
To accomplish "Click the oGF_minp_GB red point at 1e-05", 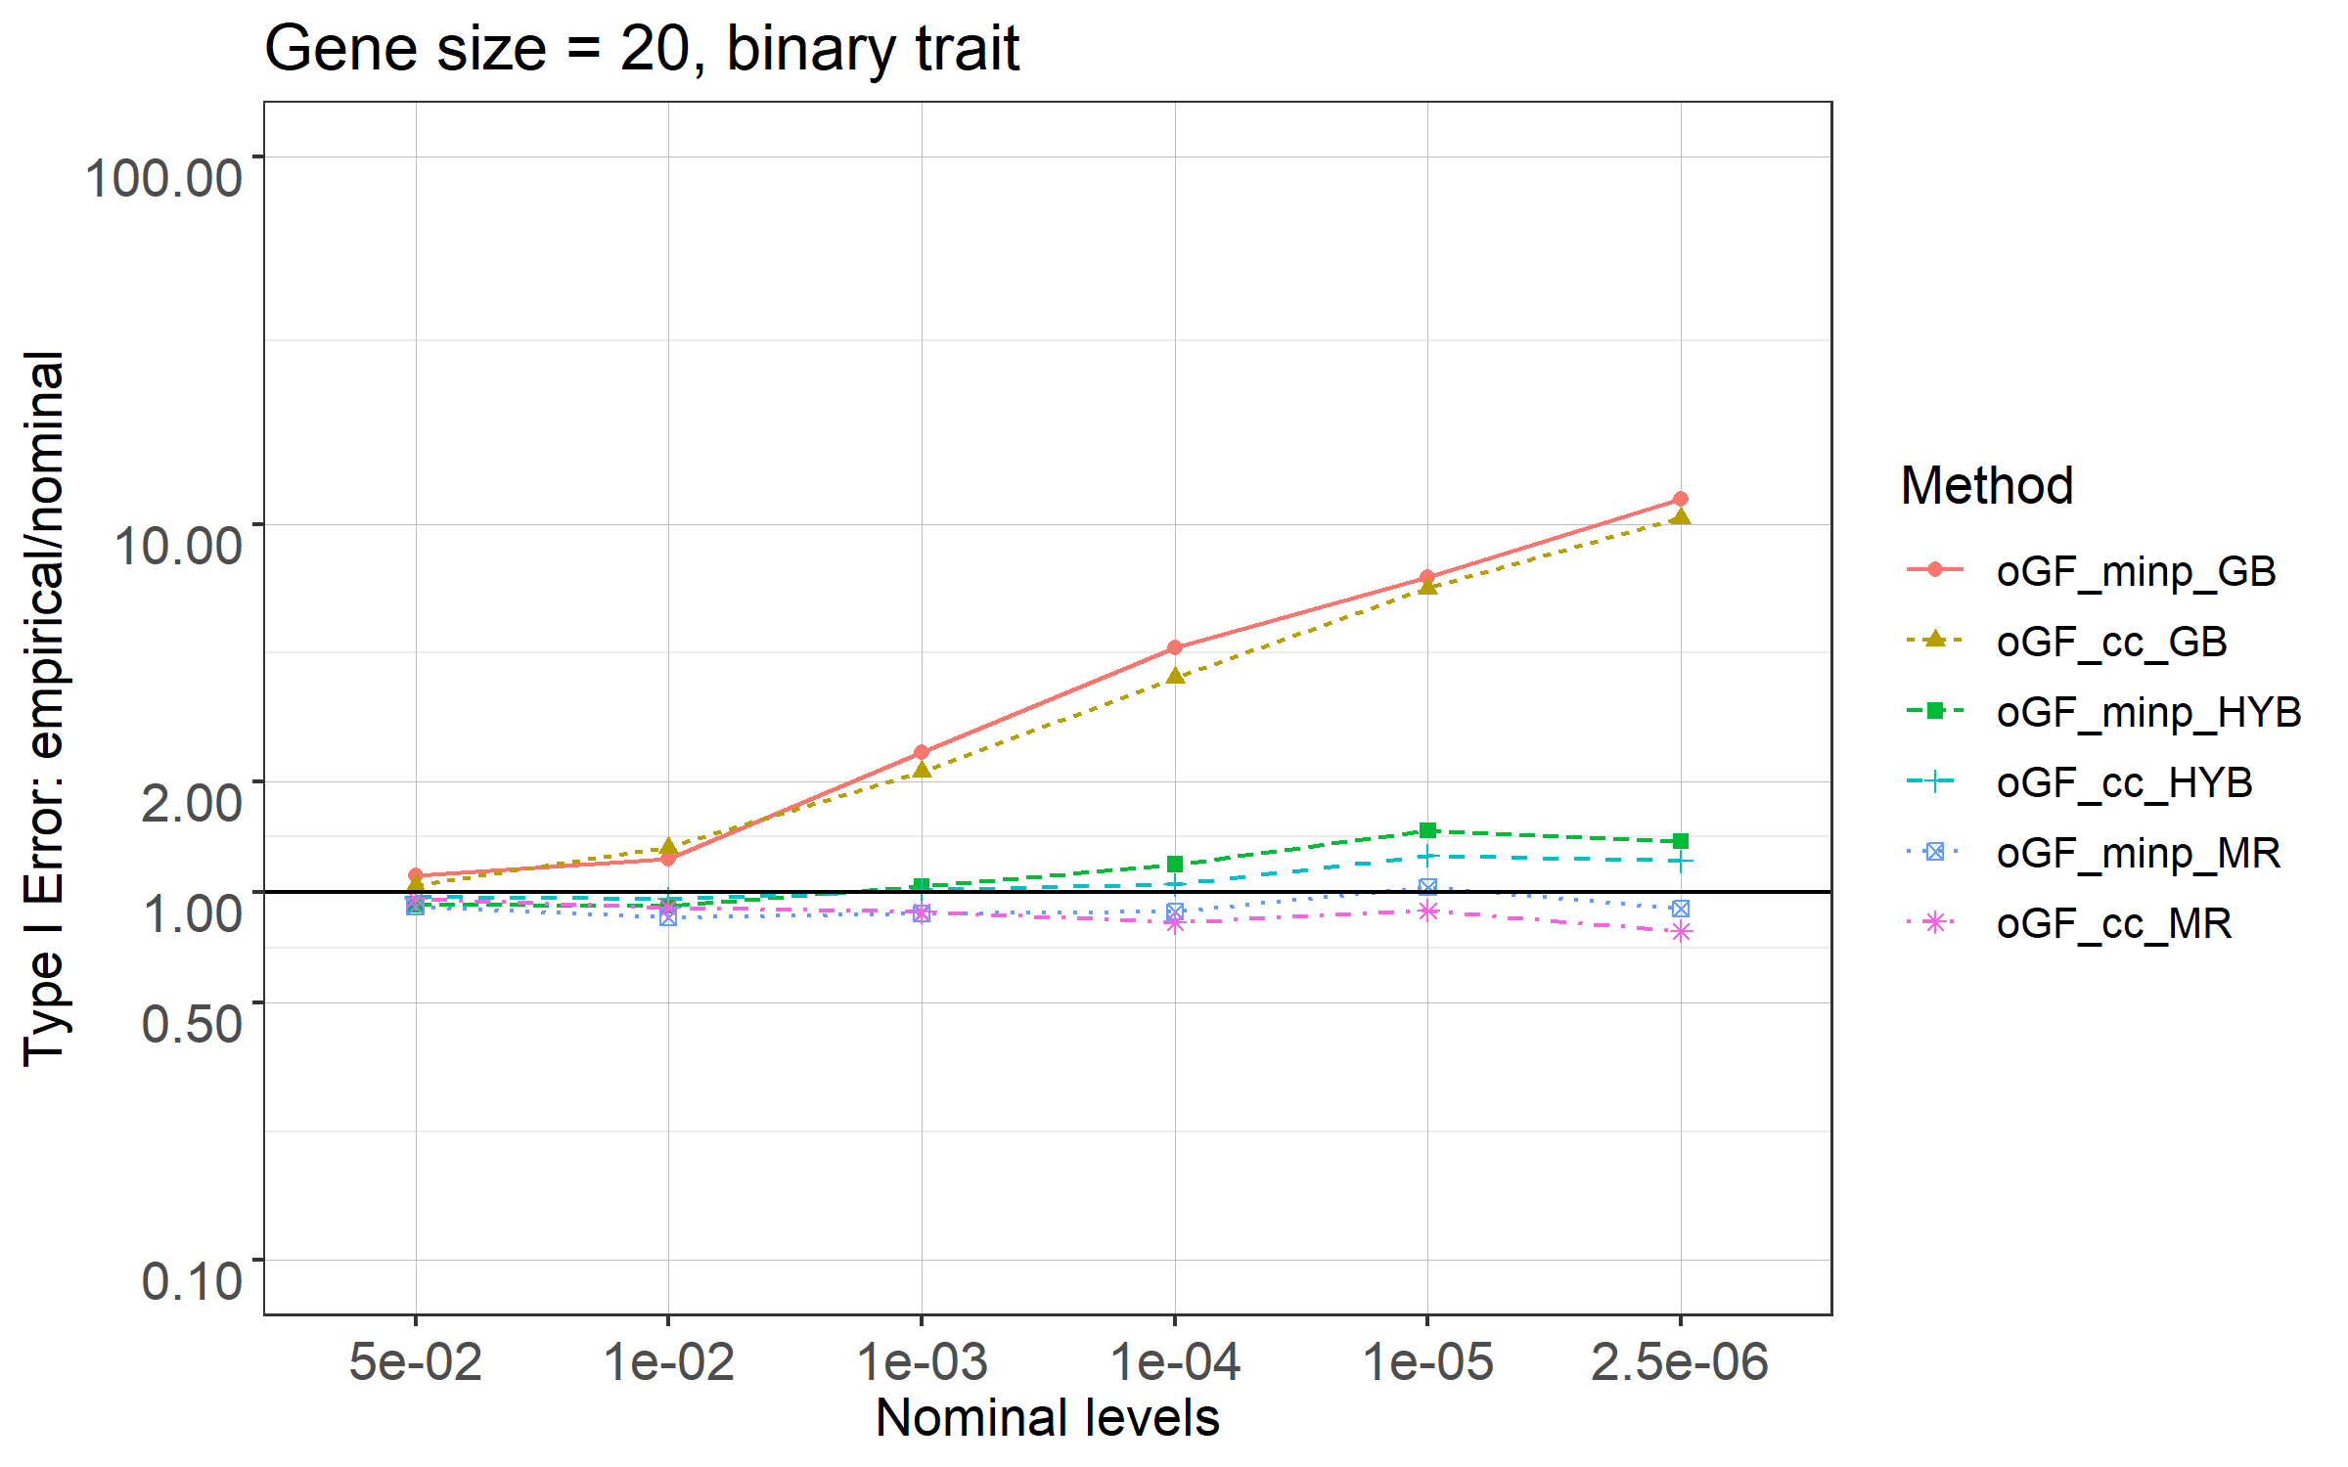I will pos(1427,577).
